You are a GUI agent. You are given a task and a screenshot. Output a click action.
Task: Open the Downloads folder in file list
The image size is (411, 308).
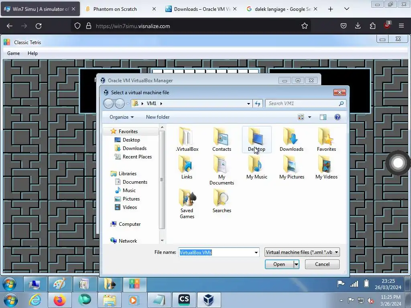(291, 139)
